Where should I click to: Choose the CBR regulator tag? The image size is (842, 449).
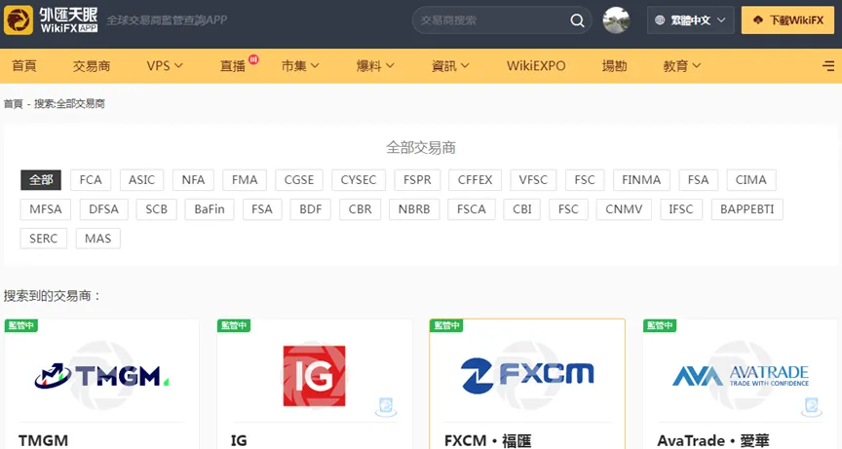(x=361, y=209)
